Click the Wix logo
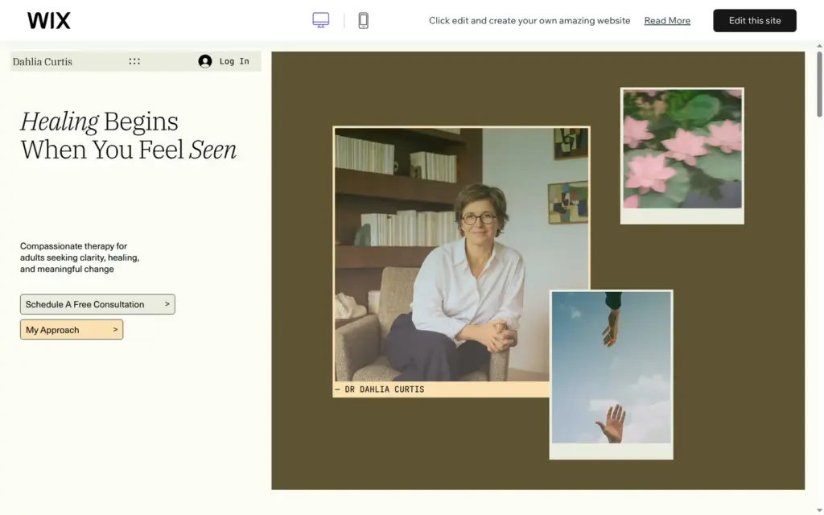The image size is (824, 515). coord(49,20)
